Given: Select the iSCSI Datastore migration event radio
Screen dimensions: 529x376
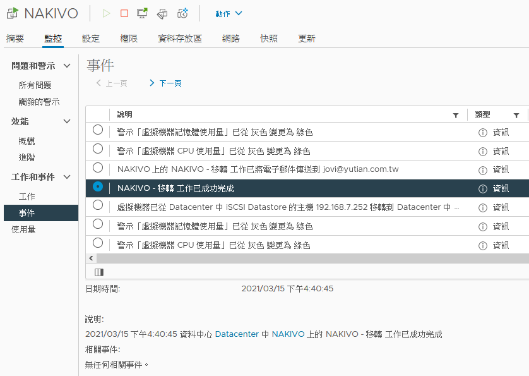Looking at the screenshot, I should [x=98, y=205].
